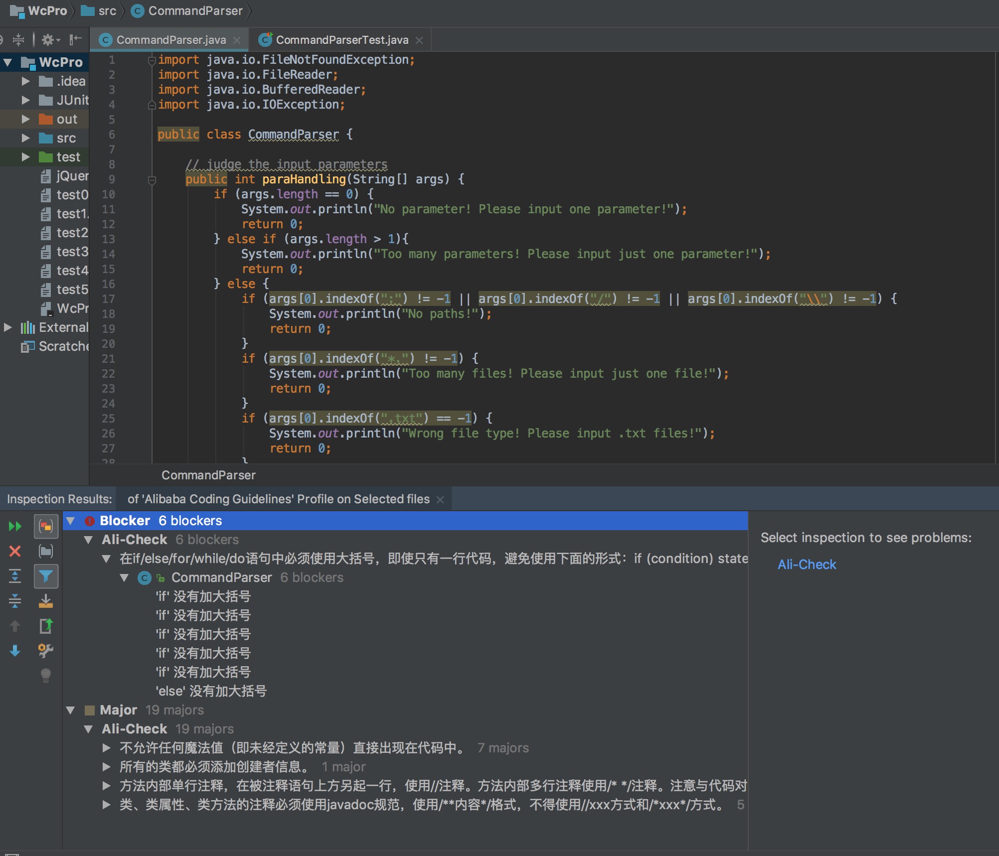Click paraHandling method name in code
This screenshot has width=999, height=856.
(304, 179)
